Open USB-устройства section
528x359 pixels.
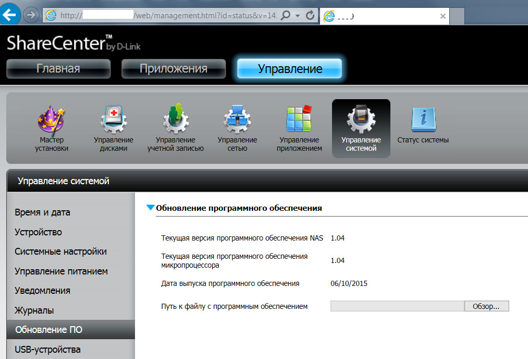[x=47, y=350]
